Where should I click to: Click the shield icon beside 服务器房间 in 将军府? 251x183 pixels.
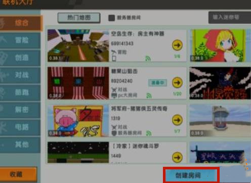[x=114, y=133]
